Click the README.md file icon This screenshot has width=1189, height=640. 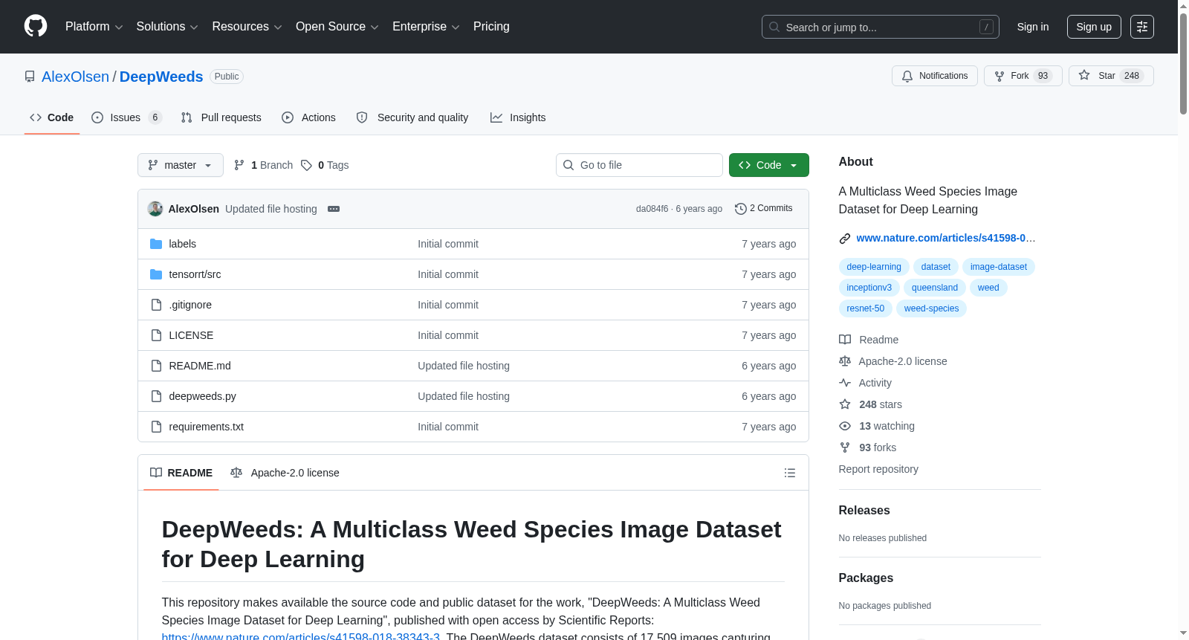point(156,366)
